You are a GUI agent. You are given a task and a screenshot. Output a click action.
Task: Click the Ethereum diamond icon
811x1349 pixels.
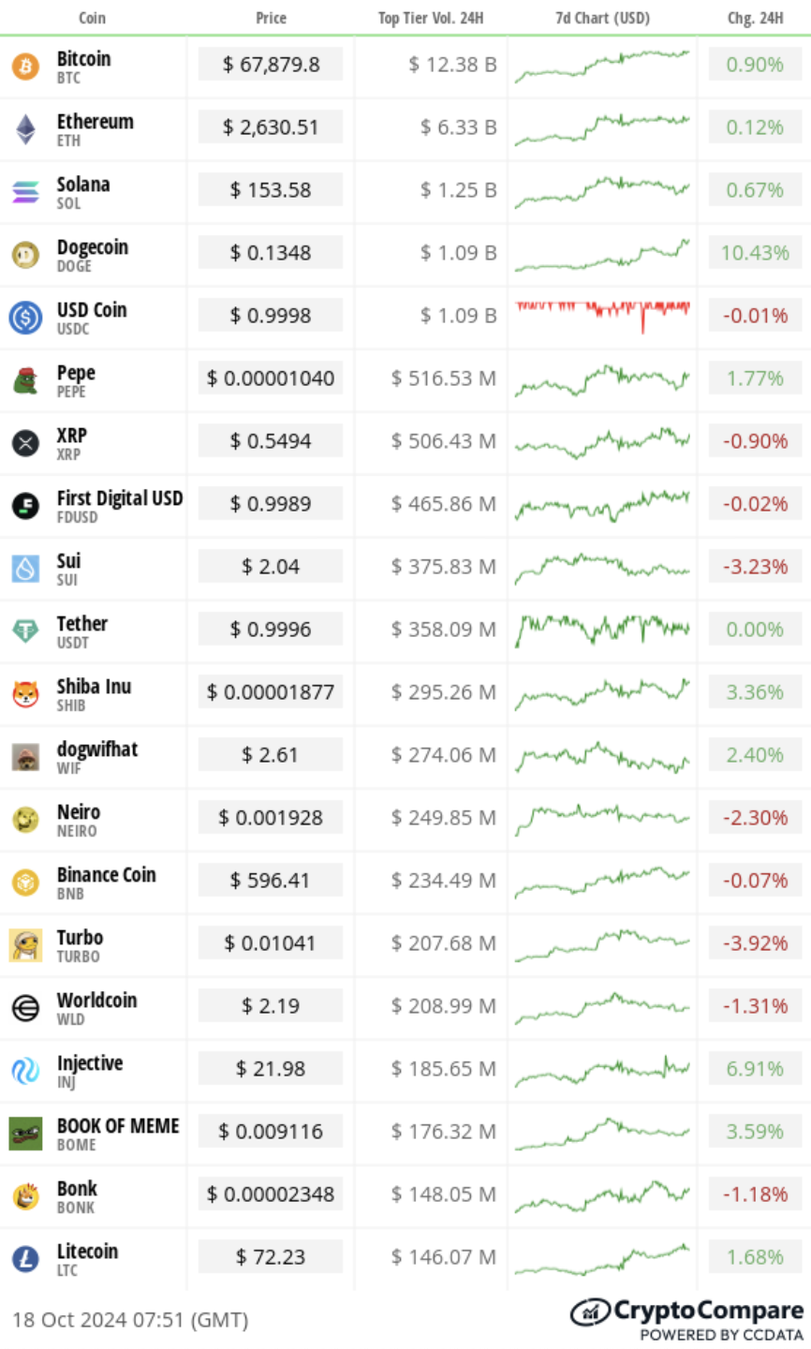25,129
